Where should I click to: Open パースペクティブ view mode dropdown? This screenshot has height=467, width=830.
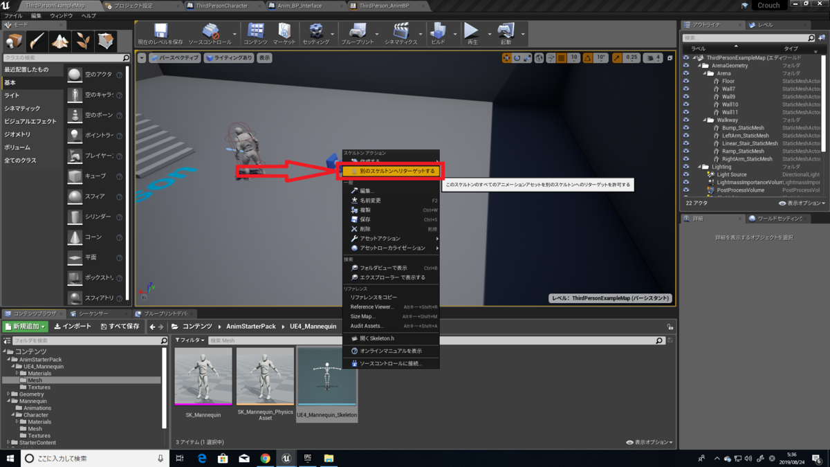(175, 58)
